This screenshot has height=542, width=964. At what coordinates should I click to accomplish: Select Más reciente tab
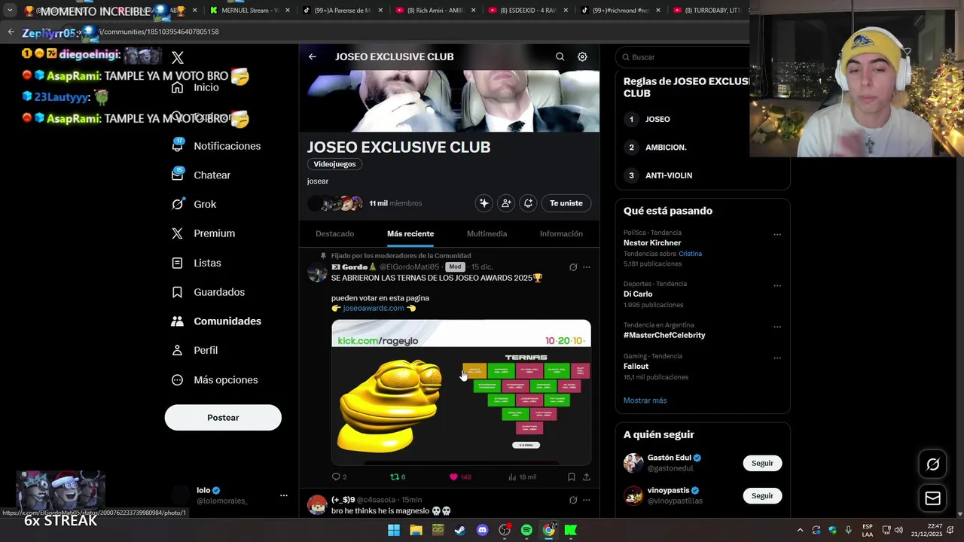pos(410,234)
